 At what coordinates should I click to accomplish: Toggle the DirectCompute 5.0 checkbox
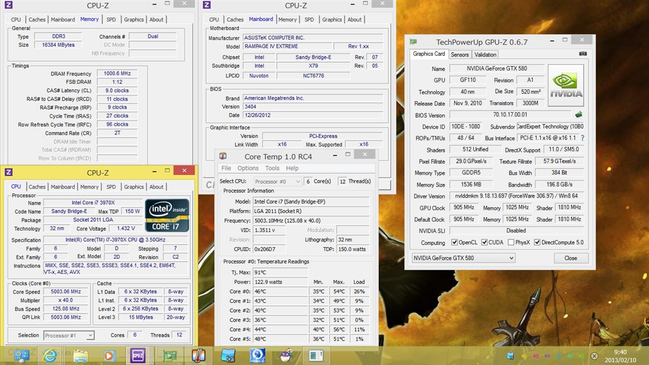pyautogui.click(x=537, y=243)
